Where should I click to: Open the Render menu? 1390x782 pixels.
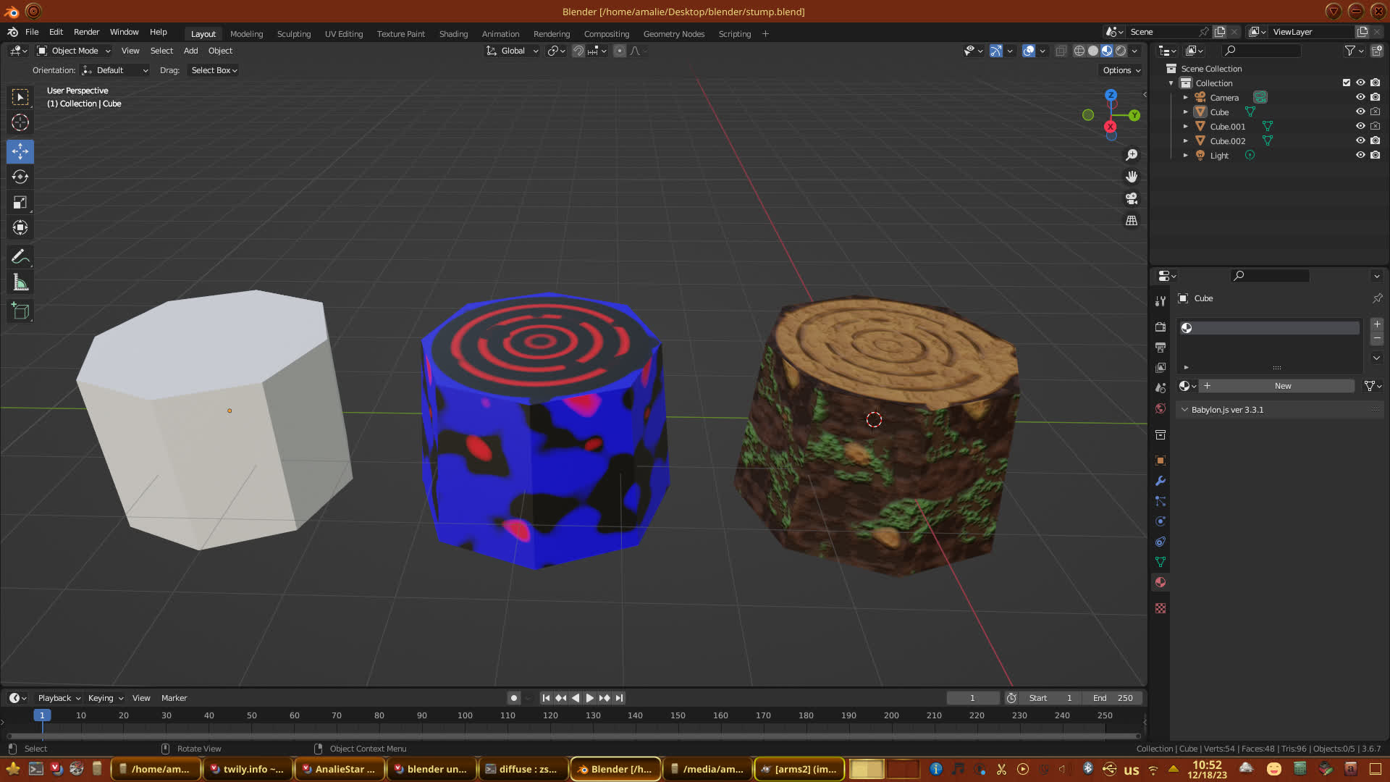pyautogui.click(x=86, y=32)
